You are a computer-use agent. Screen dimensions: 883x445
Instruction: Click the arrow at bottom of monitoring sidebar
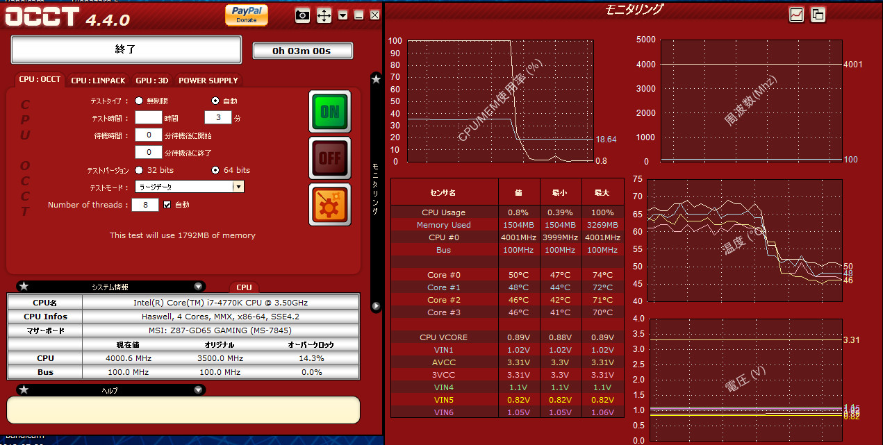[376, 305]
